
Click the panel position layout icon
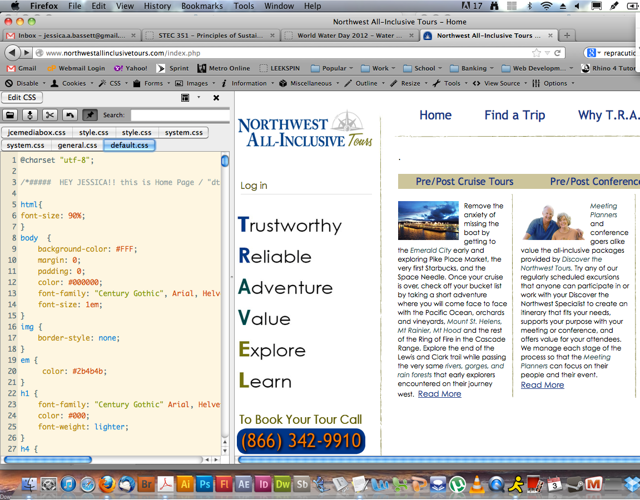pos(185,97)
